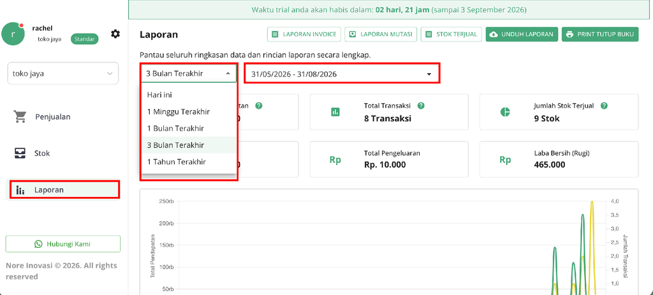Screen dimensions: 653x295
Task: Click the Unduh Laporan button
Action: click(x=522, y=34)
